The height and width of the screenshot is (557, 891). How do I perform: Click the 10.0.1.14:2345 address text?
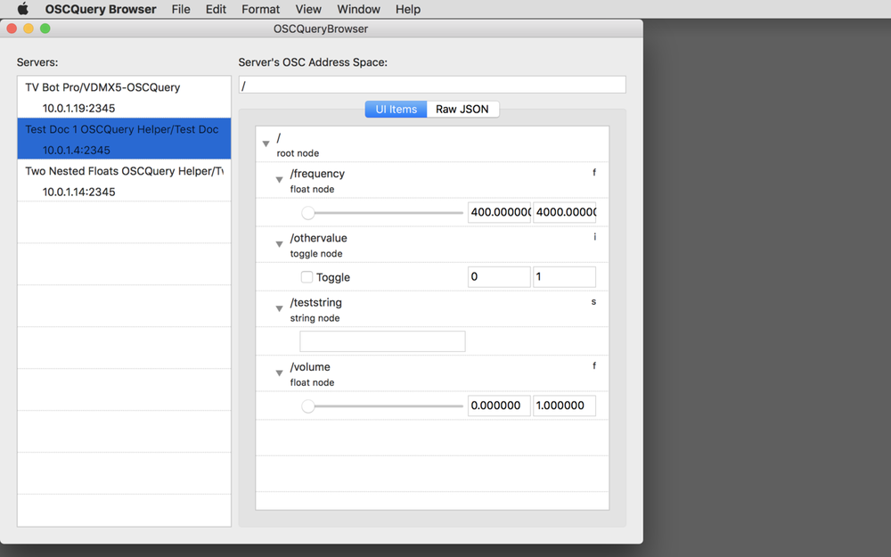pos(79,192)
